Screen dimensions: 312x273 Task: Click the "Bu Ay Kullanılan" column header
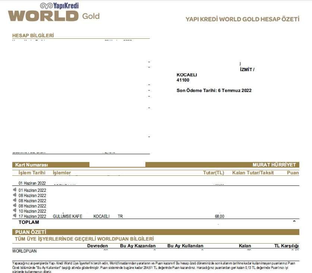[x=185, y=246]
